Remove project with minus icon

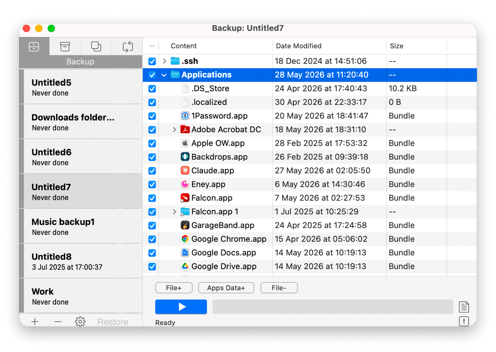(x=58, y=322)
